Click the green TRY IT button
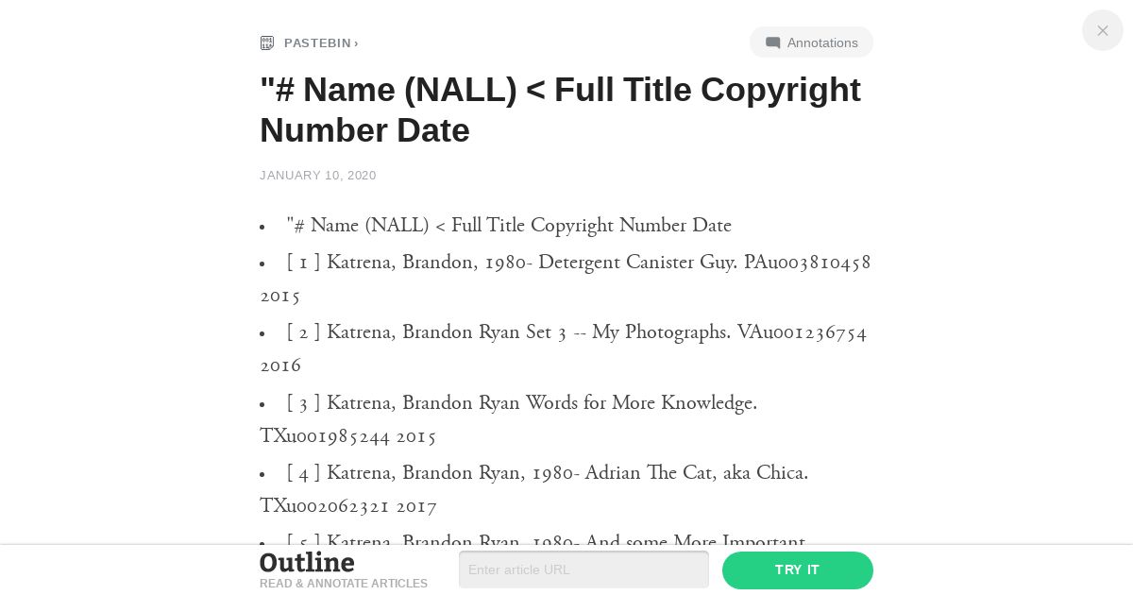The image size is (1133, 595). (x=798, y=569)
